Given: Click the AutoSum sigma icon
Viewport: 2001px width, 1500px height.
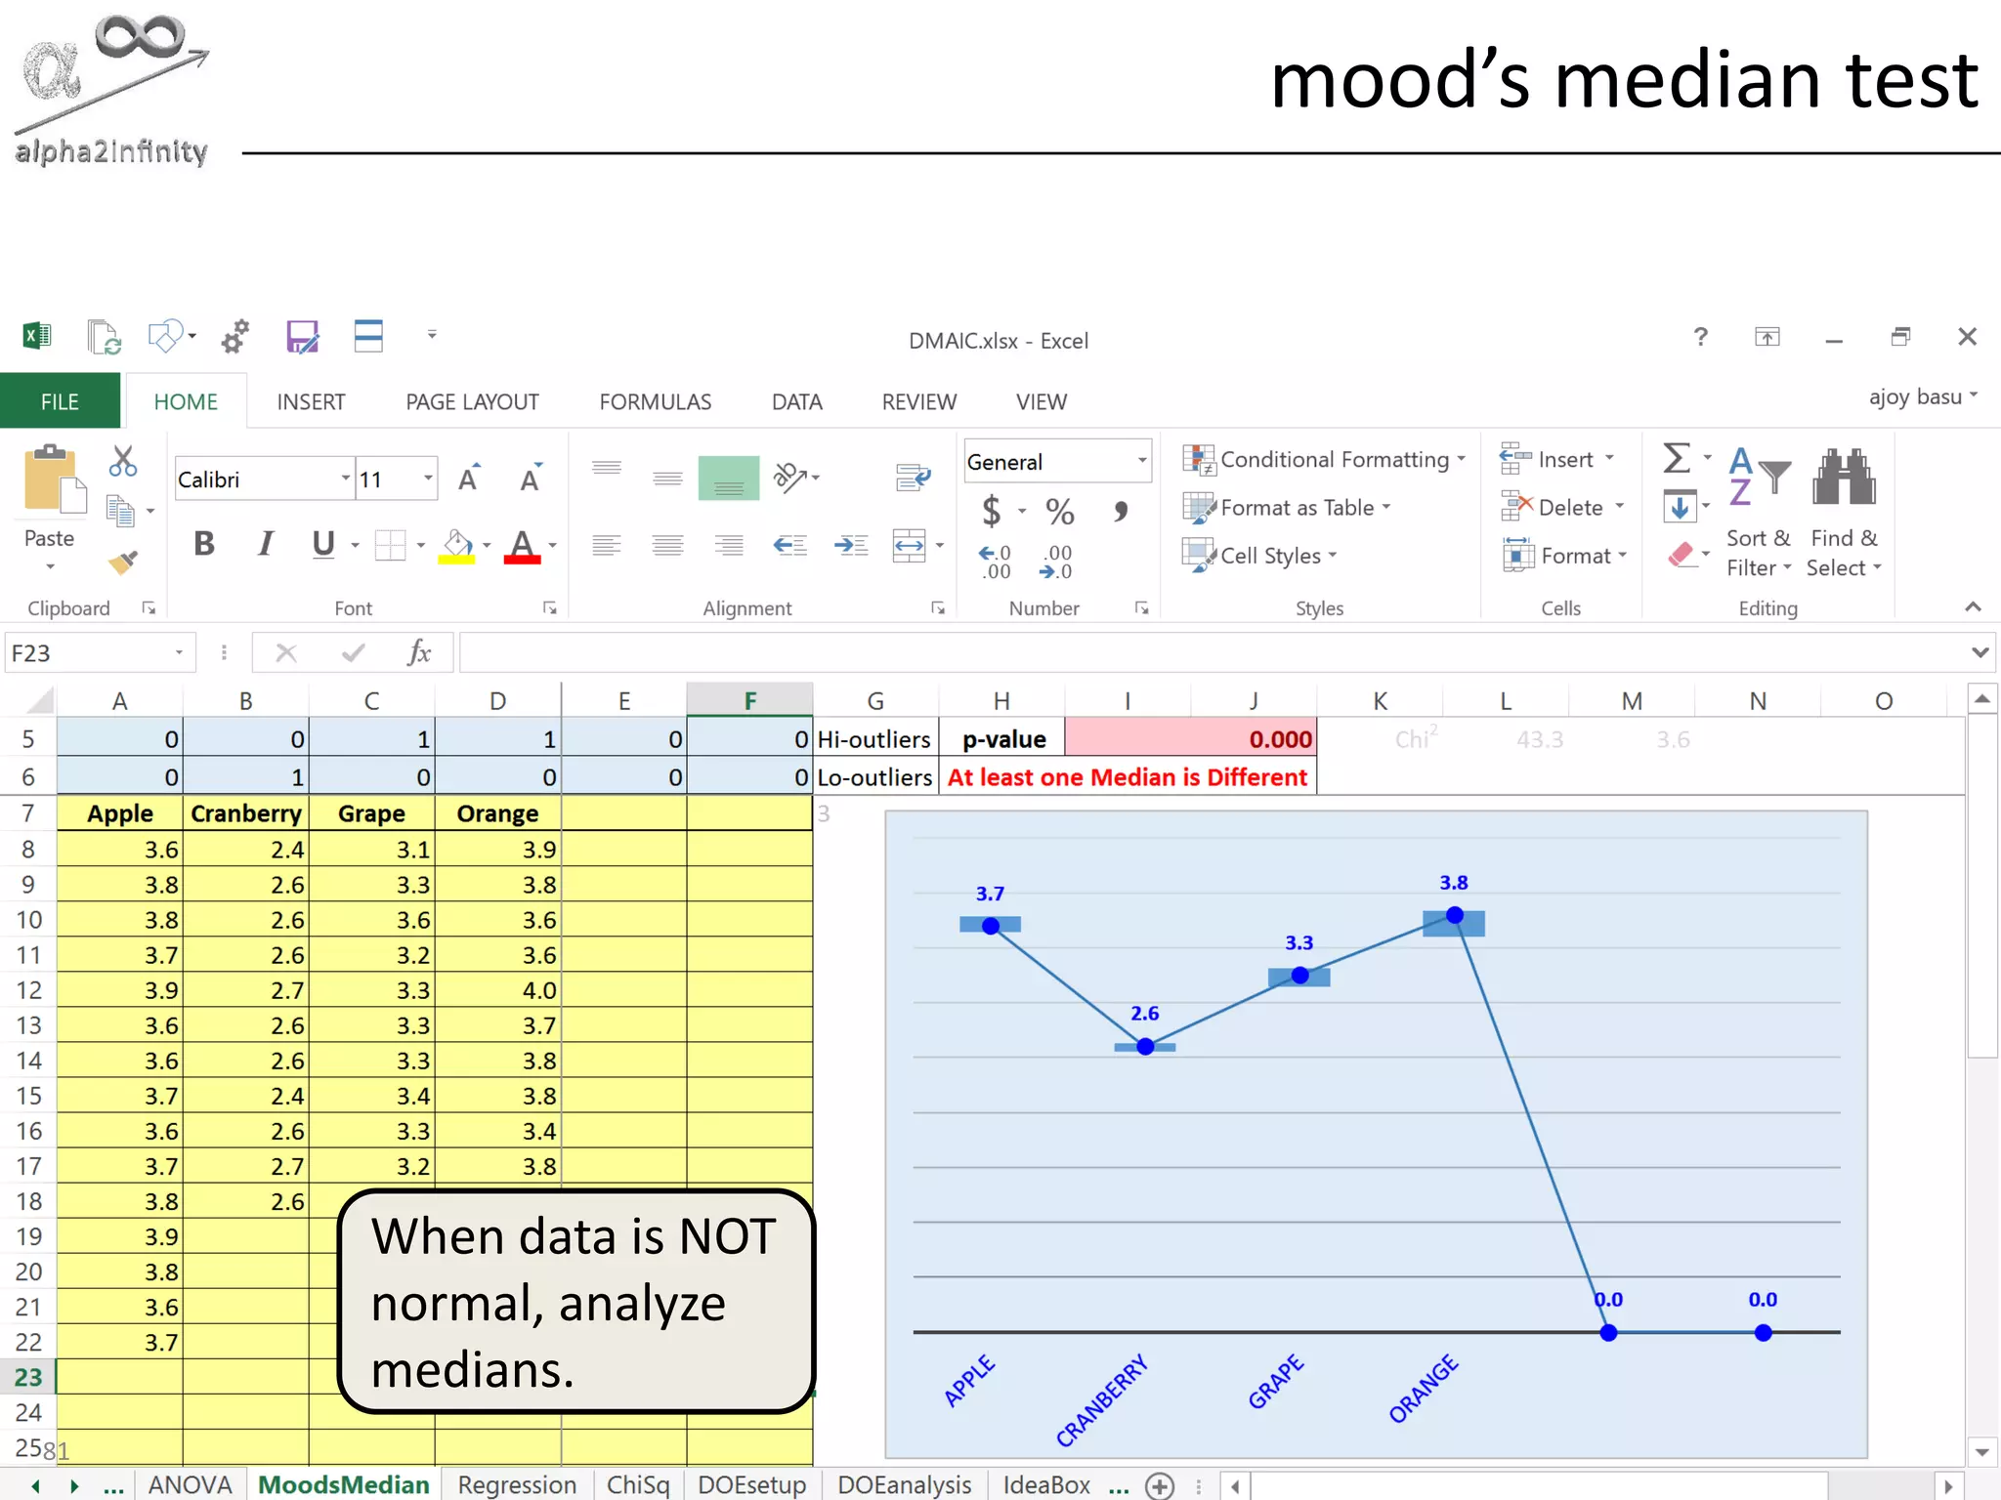Looking at the screenshot, I should tap(1677, 458).
